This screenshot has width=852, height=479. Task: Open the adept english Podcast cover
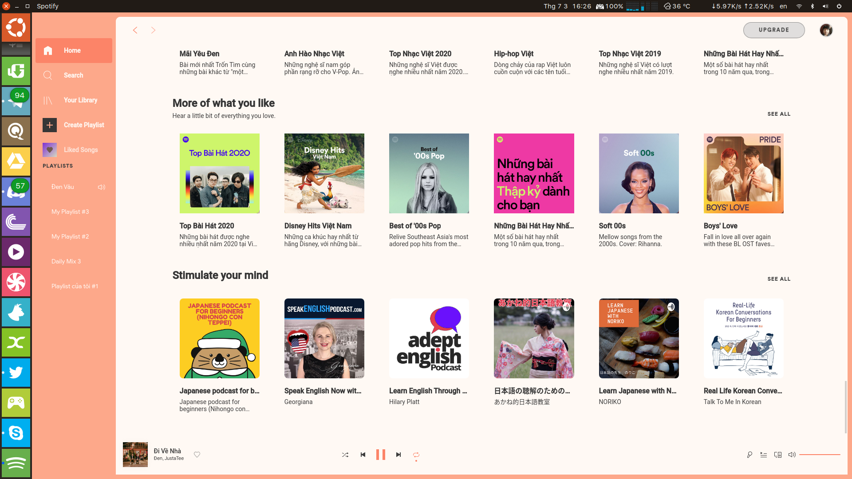(429, 338)
